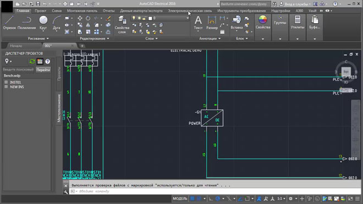Refresh the project manager list
Image resolution: width=363 pixels, height=204 pixels.
(x=32, y=62)
